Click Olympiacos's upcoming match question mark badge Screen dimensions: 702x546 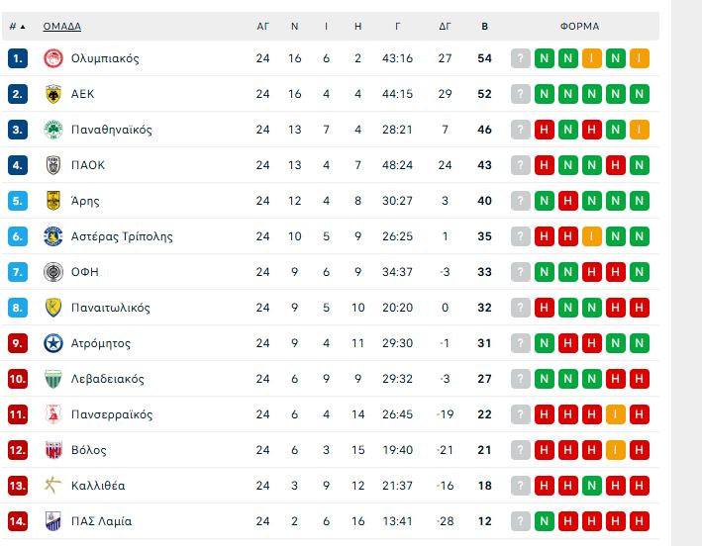pos(521,58)
